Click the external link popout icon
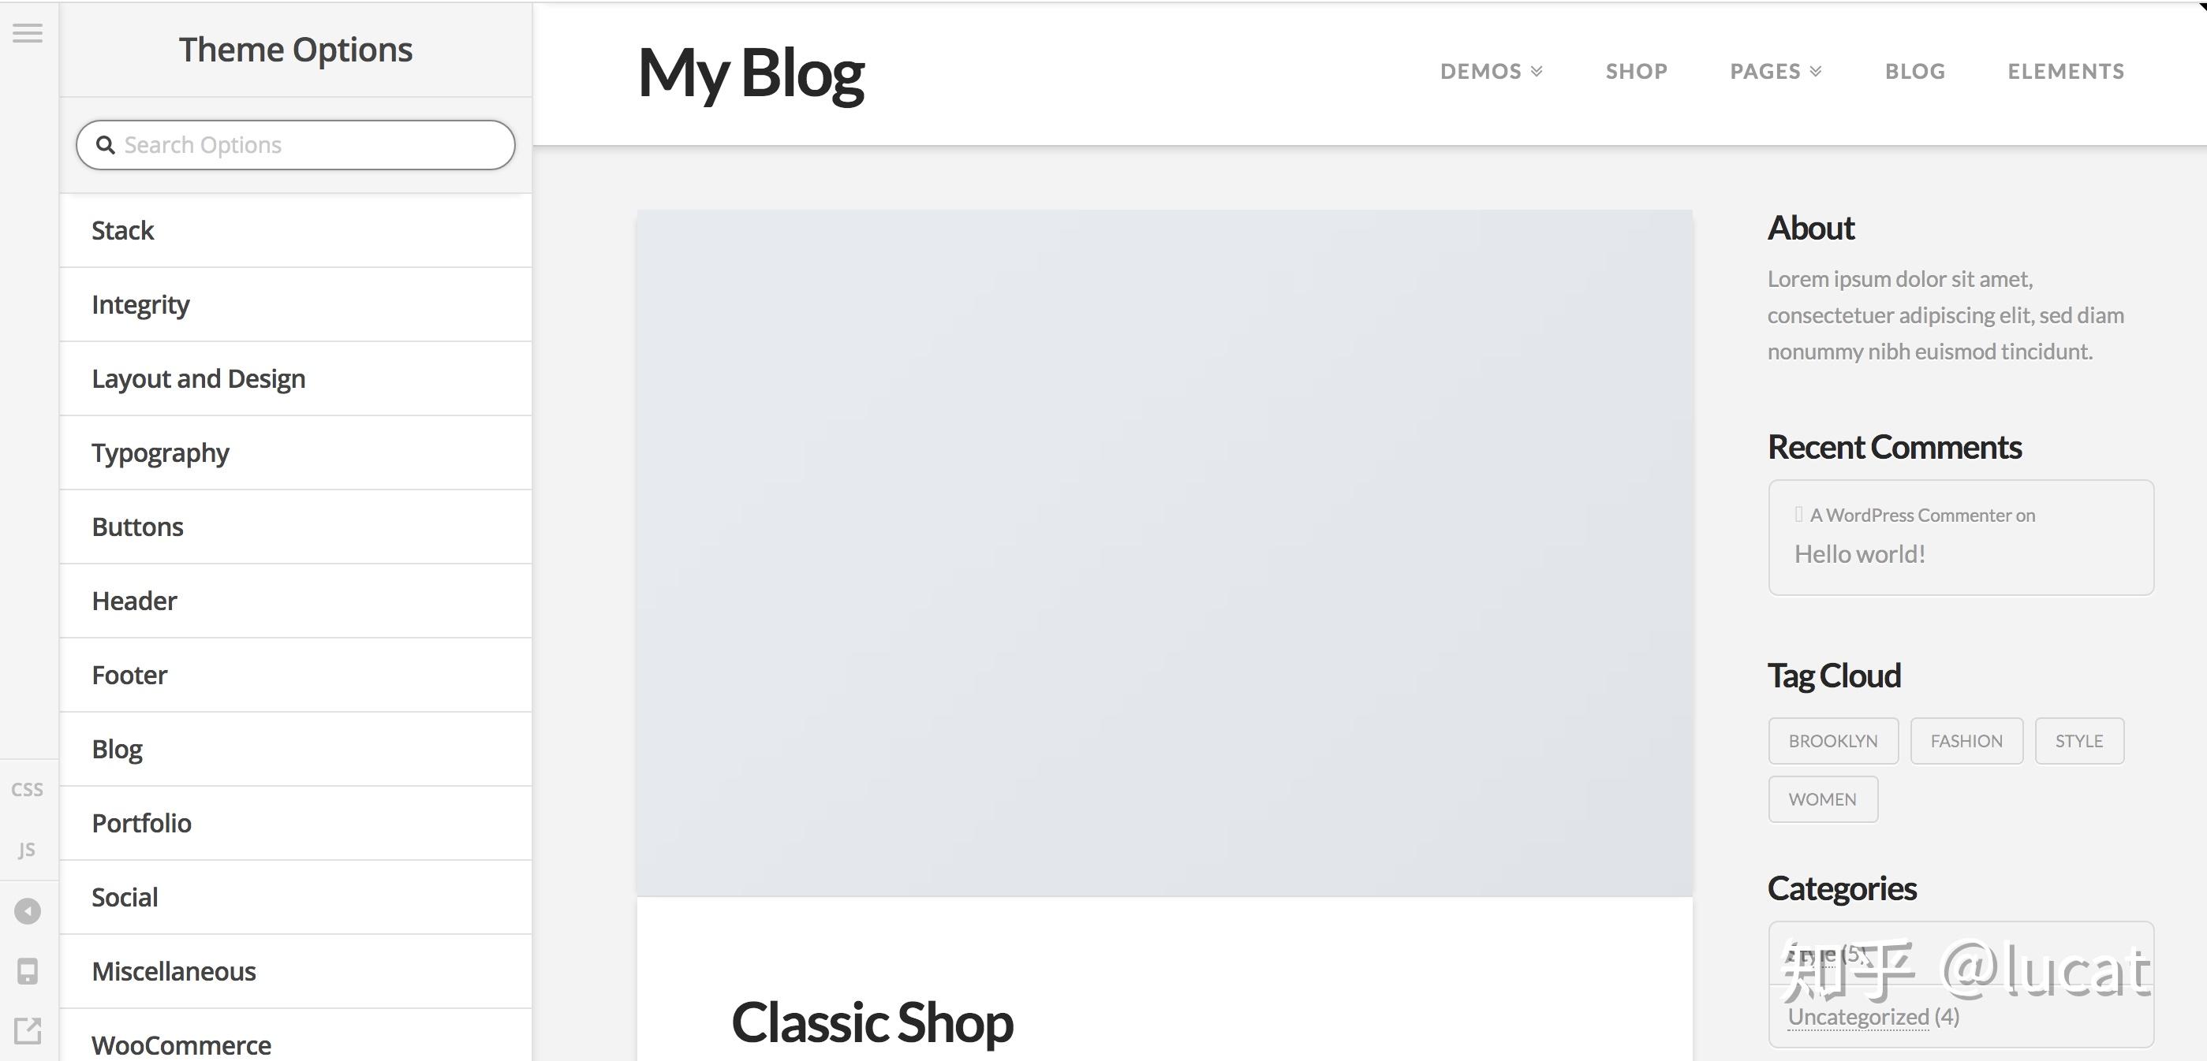 tap(28, 1030)
